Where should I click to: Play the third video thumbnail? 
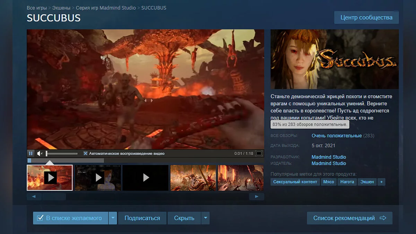[x=146, y=177]
